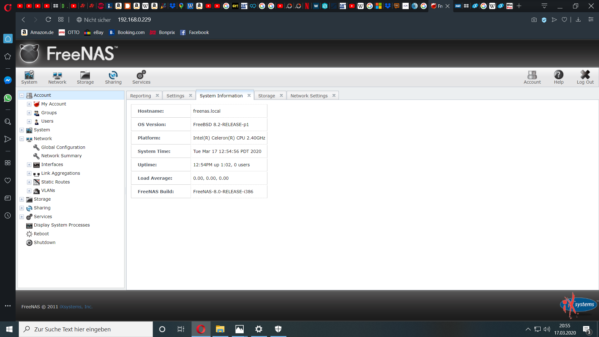The image size is (599, 337).
Task: Open Display System Processes
Action: tap(62, 225)
